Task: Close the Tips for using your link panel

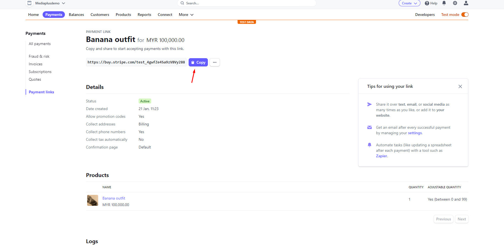Action: tap(460, 86)
